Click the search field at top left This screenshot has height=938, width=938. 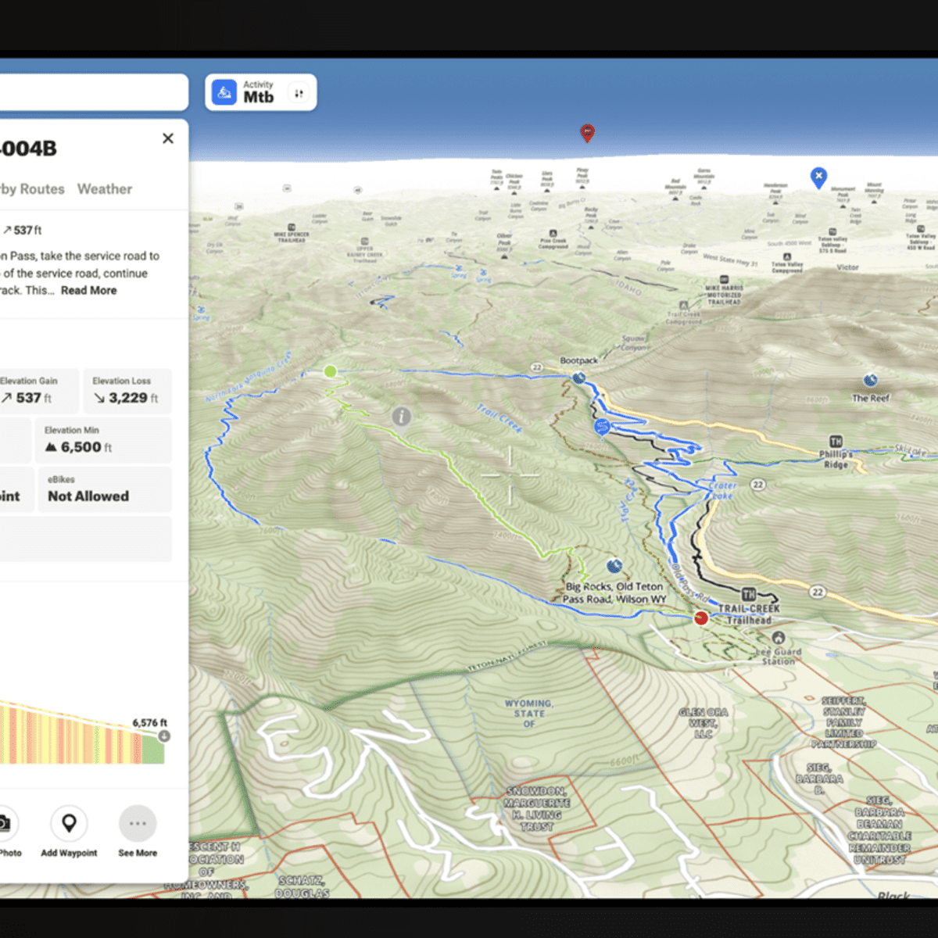pos(94,92)
